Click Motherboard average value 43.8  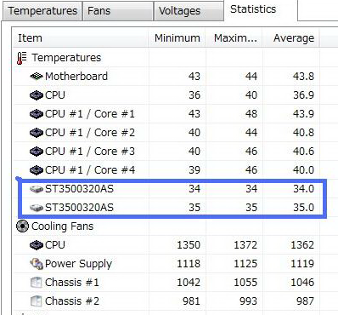coord(303,77)
